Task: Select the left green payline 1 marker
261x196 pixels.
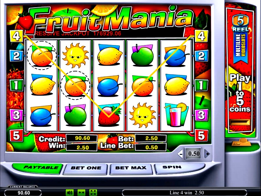Action: [16, 85]
